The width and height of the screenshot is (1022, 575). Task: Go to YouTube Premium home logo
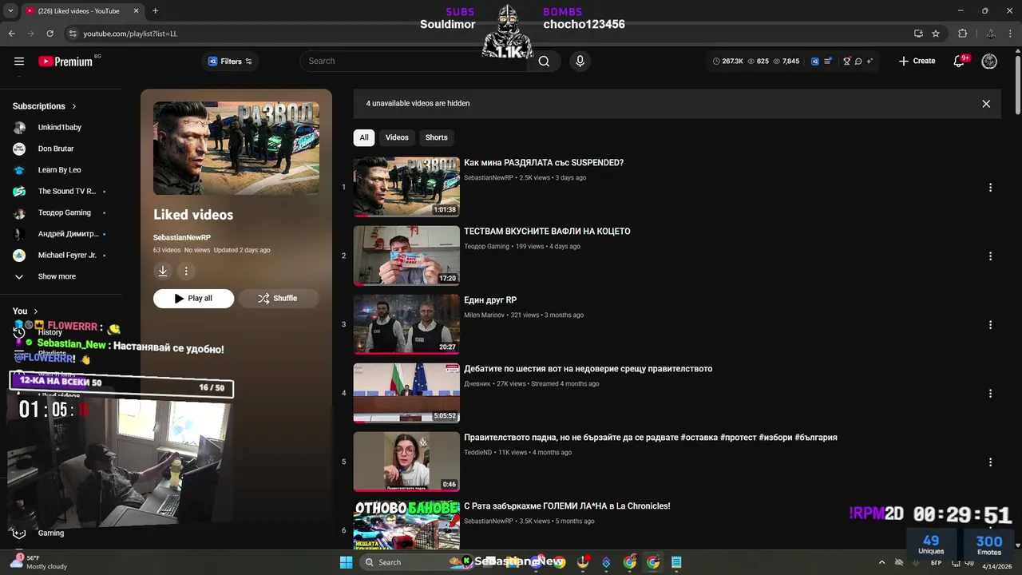67,61
